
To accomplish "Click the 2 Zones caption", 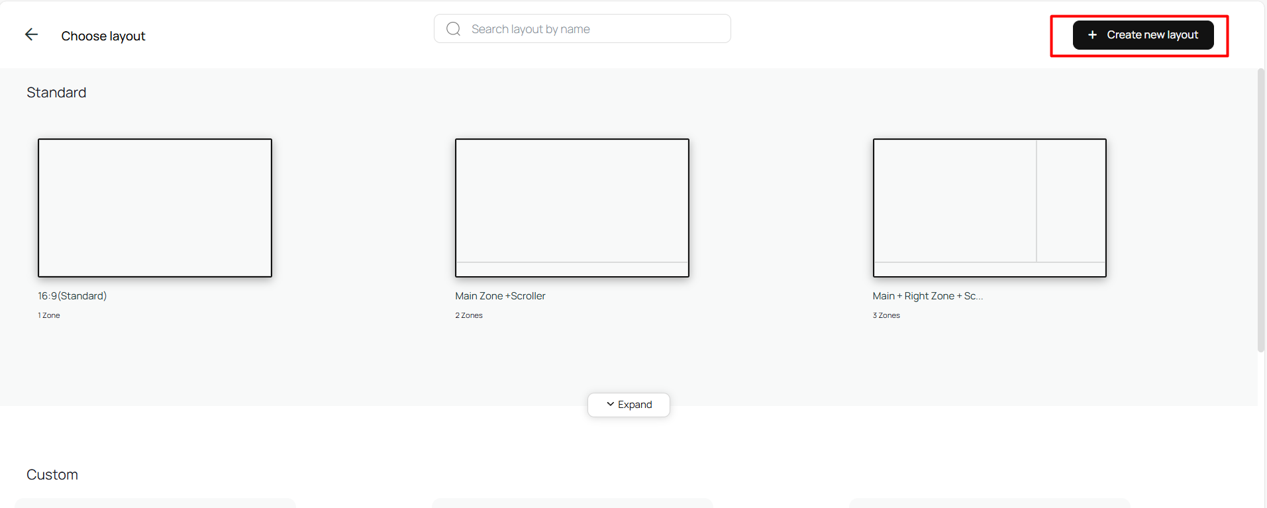I will point(469,315).
